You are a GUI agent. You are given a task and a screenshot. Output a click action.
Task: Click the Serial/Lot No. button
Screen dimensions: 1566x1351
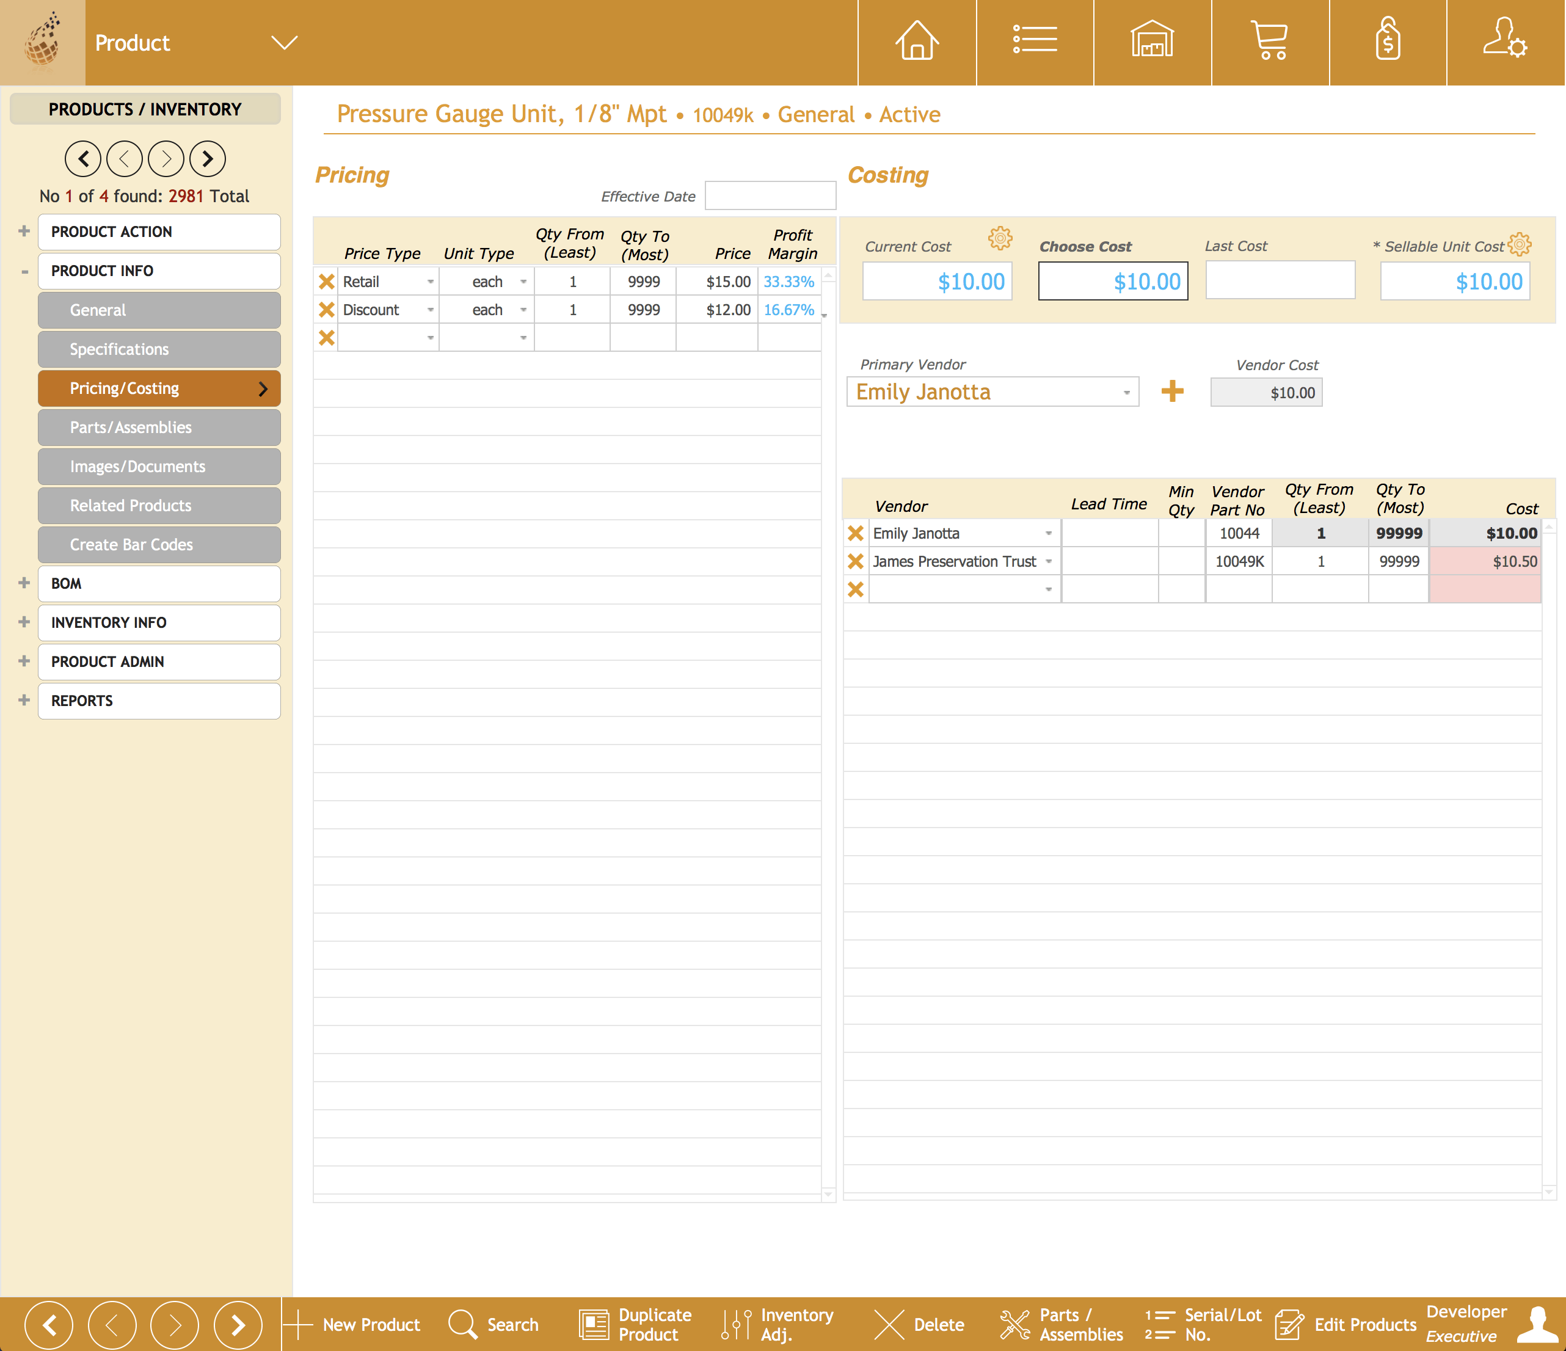[1203, 1325]
